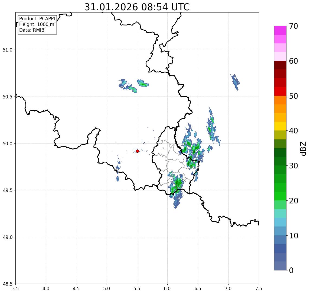310x294 pixels.
Task: Click the colorbar tick label 60
Action: (x=293, y=61)
